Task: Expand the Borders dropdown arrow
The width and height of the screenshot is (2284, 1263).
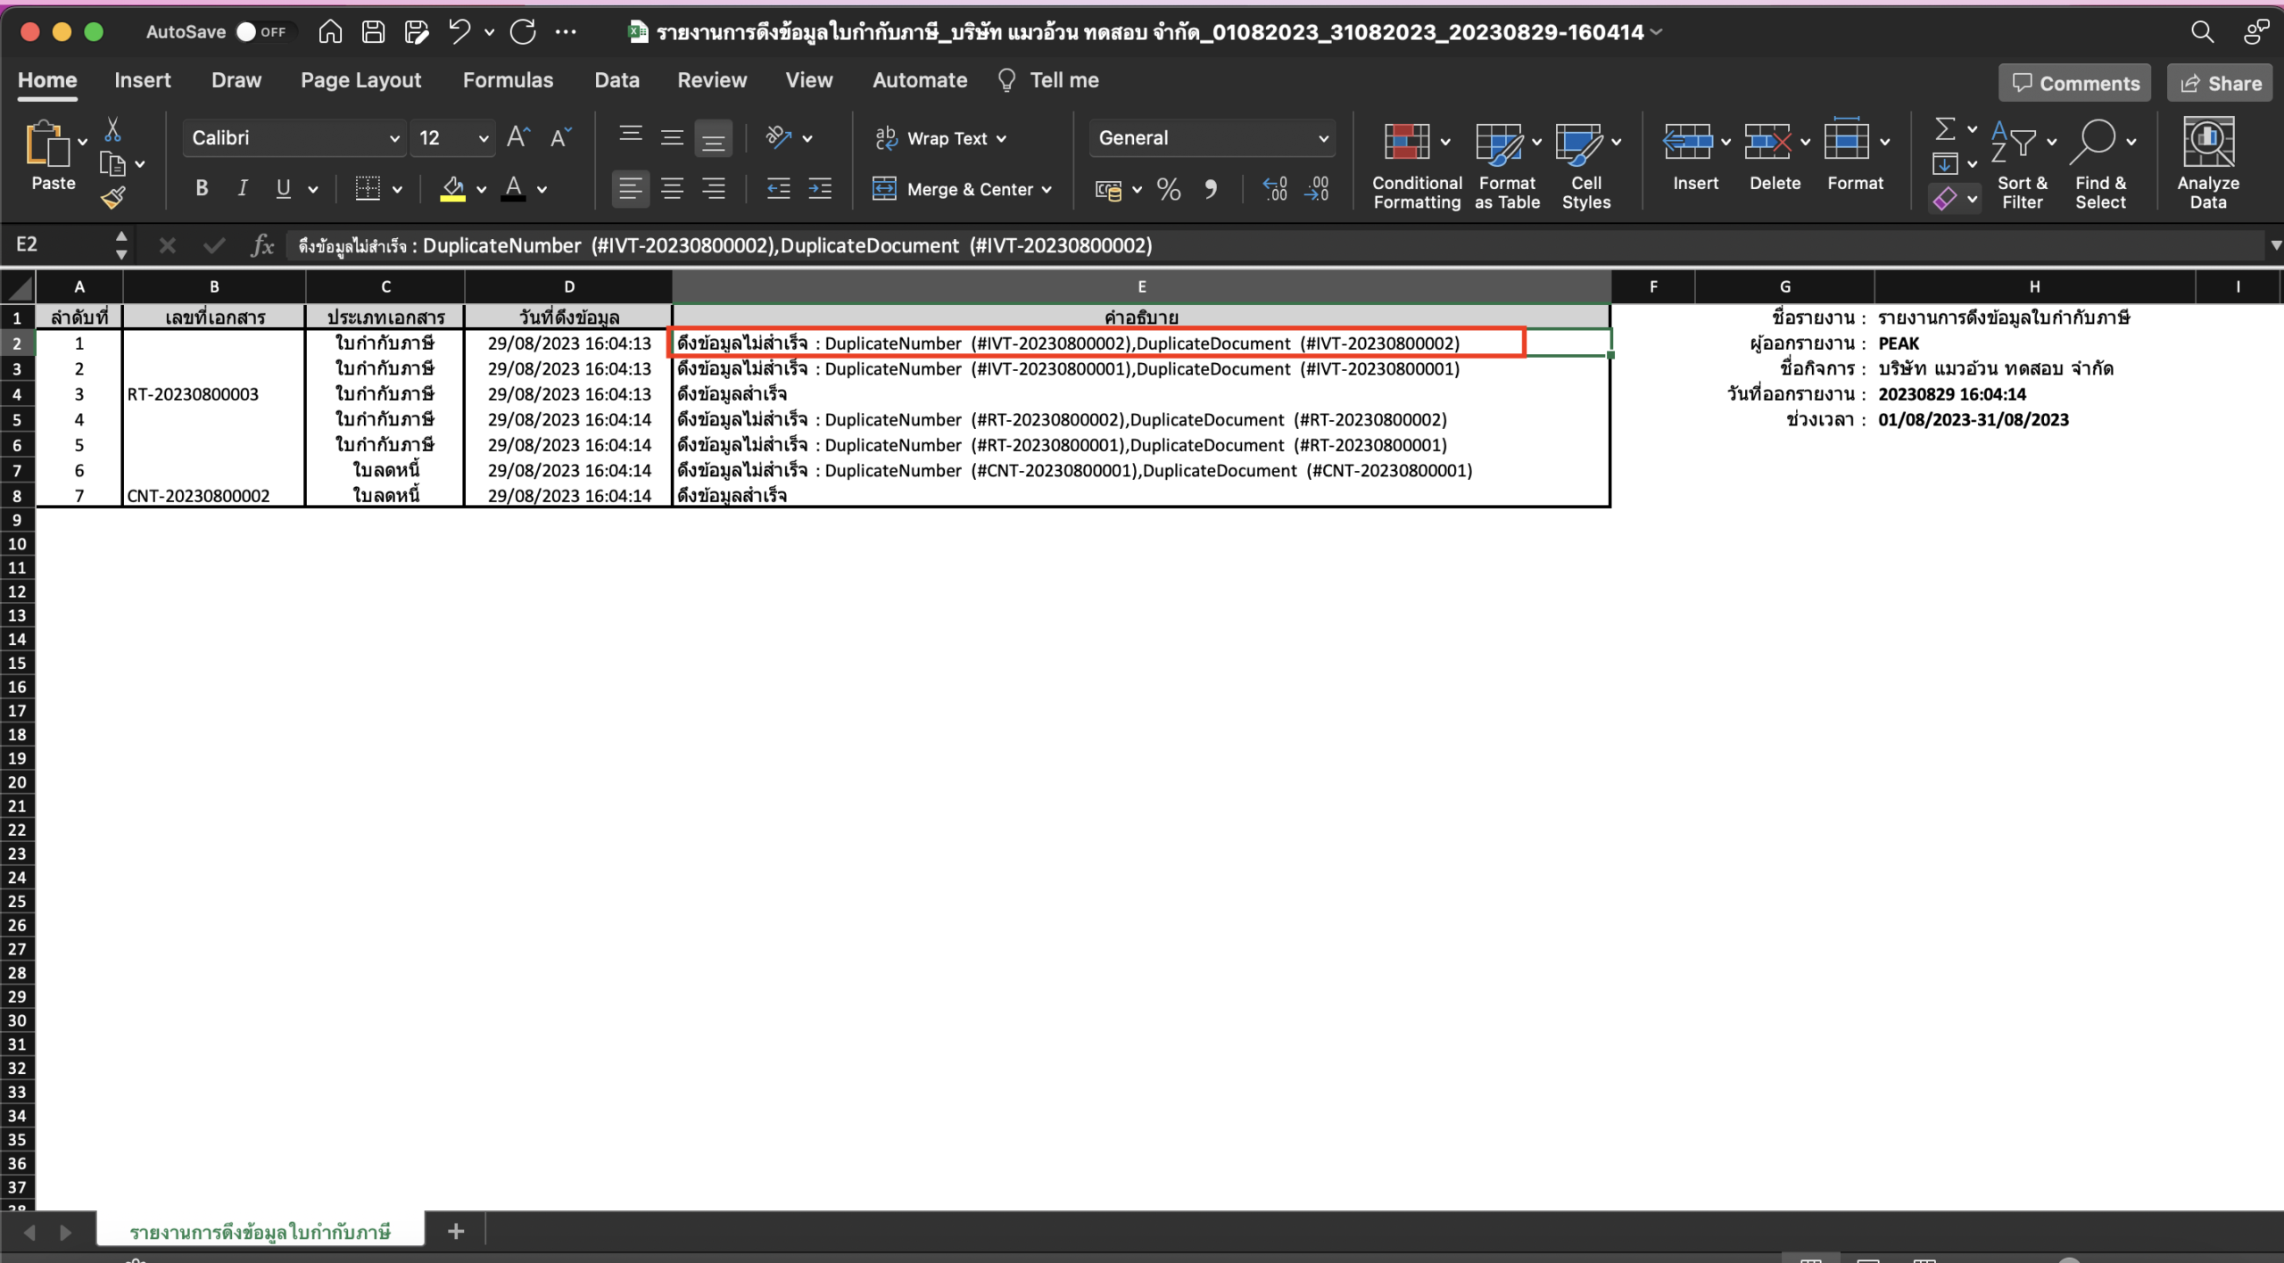Action: coord(397,189)
